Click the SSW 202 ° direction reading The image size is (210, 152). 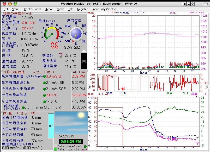(73, 47)
